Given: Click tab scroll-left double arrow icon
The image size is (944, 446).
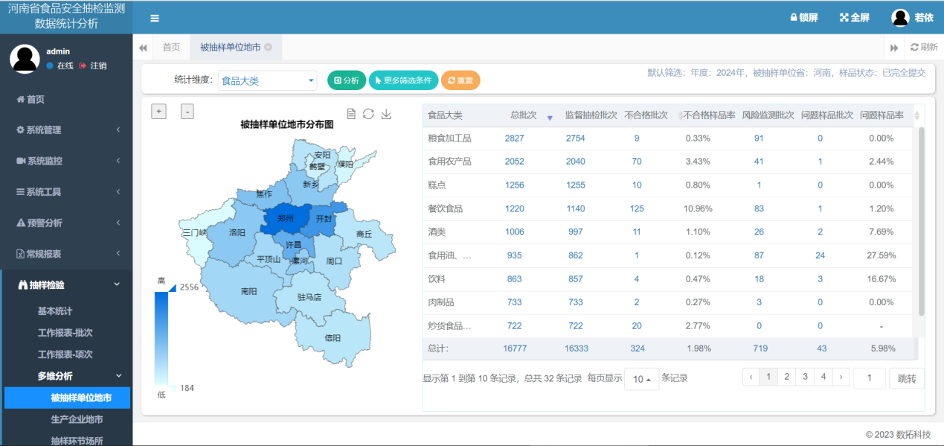Looking at the screenshot, I should (x=143, y=47).
